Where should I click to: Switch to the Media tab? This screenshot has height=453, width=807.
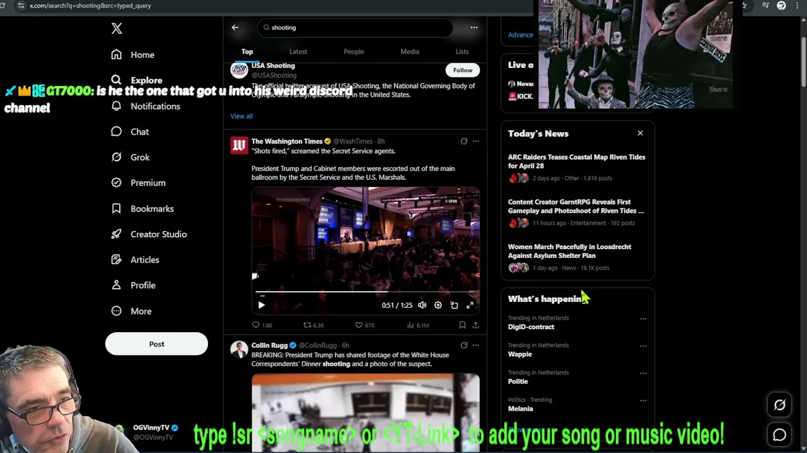click(410, 52)
